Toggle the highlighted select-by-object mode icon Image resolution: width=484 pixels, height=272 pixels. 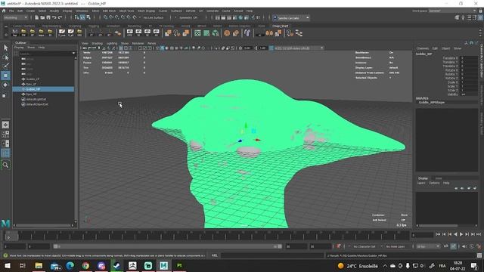point(82,18)
